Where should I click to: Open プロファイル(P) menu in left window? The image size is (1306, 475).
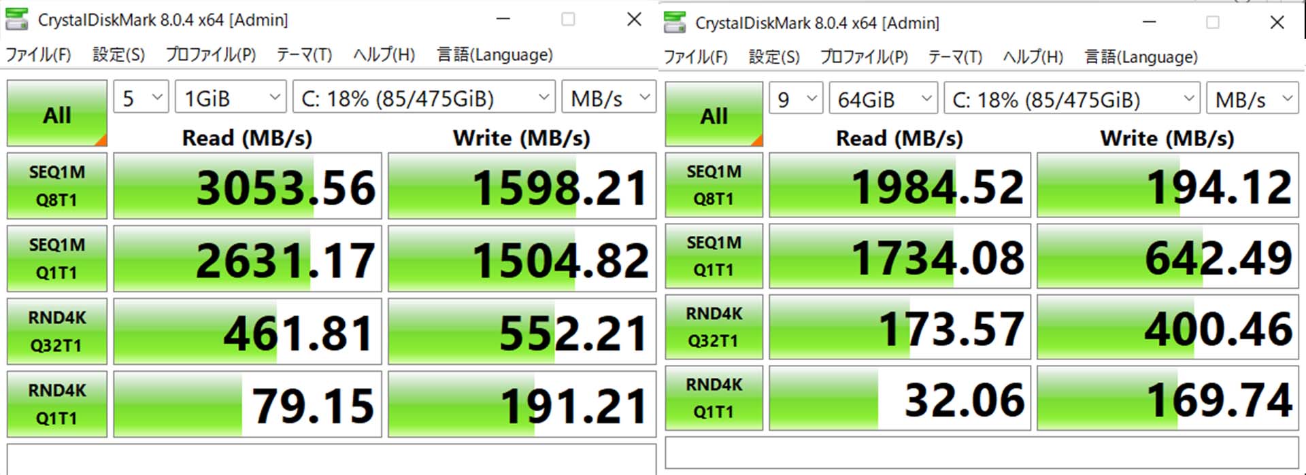click(211, 54)
